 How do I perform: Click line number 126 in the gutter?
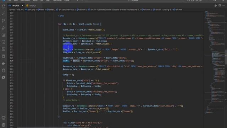pyautogui.click(x=12, y=61)
